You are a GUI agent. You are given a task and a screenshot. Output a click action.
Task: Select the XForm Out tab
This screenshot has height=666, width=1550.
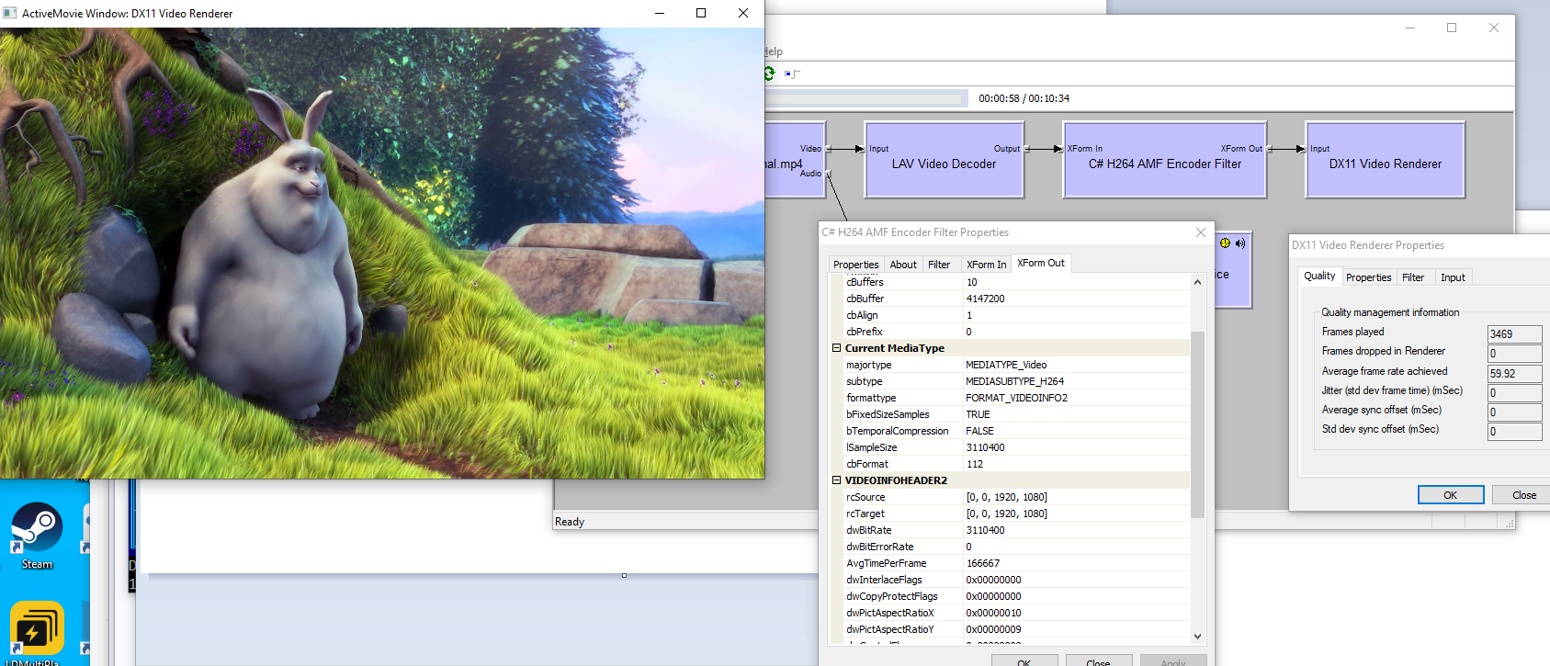click(x=1041, y=263)
